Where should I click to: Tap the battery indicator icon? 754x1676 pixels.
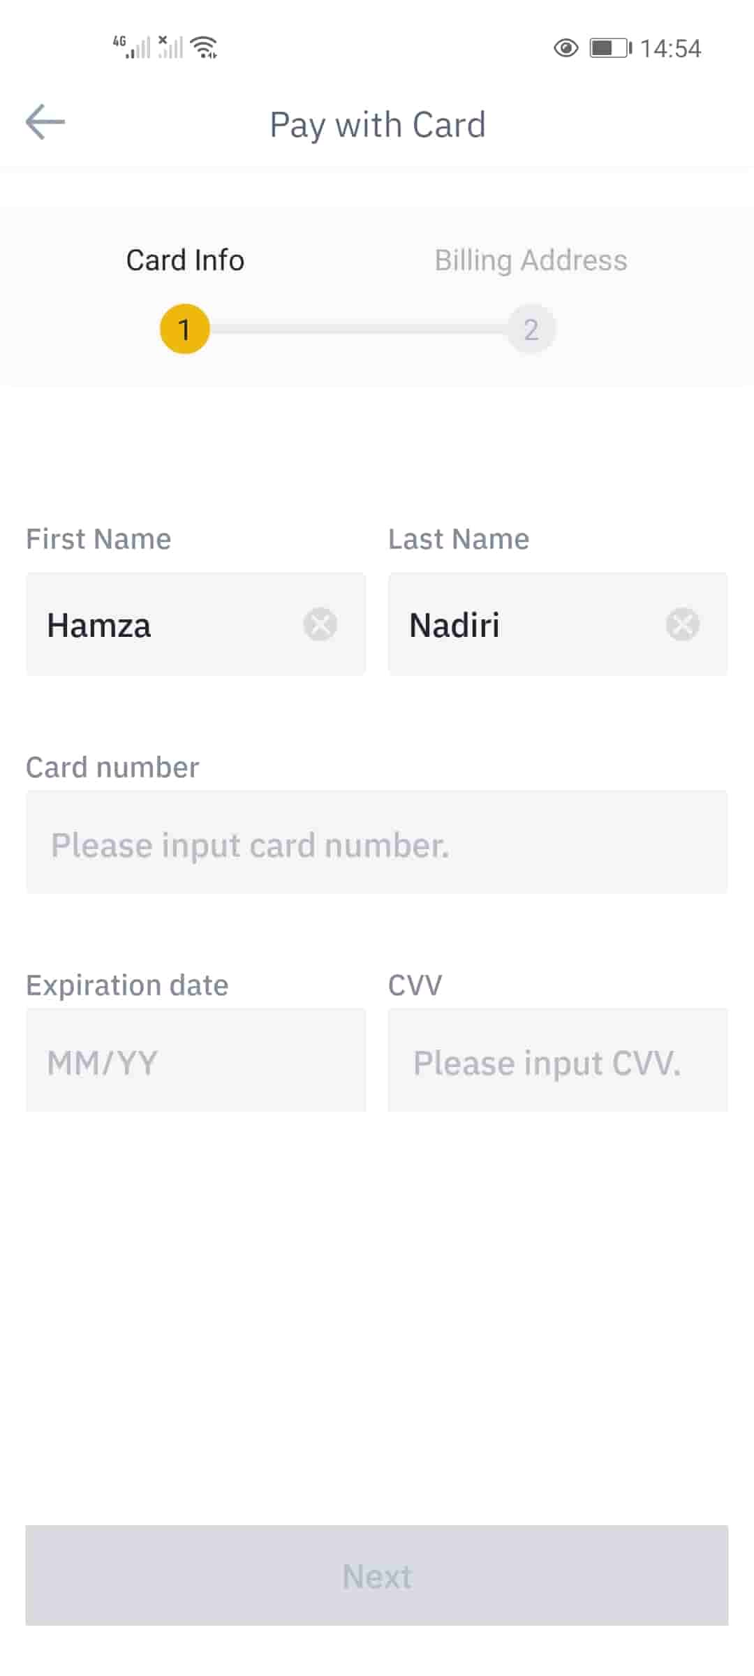(610, 48)
